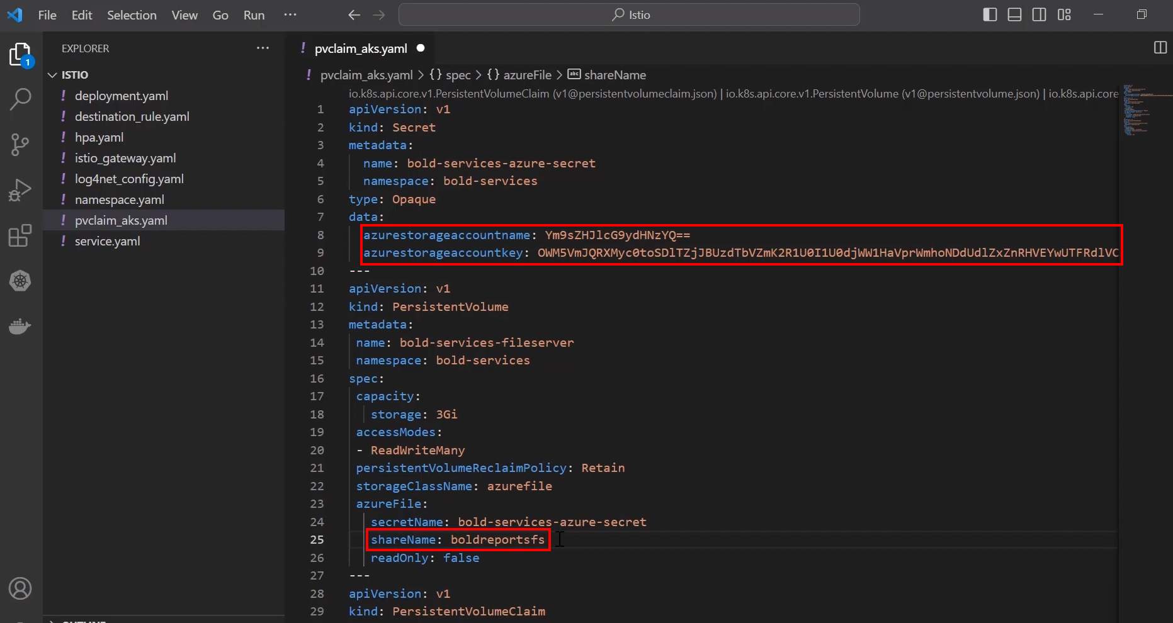Open the Docker view icon
The width and height of the screenshot is (1173, 623).
[20, 326]
